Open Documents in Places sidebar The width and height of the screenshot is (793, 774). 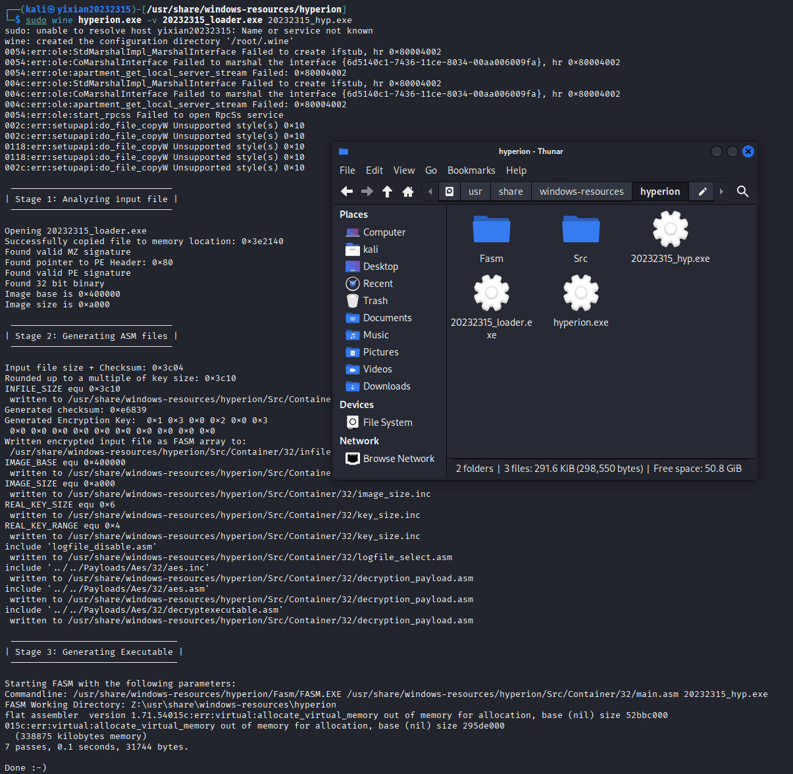(387, 318)
